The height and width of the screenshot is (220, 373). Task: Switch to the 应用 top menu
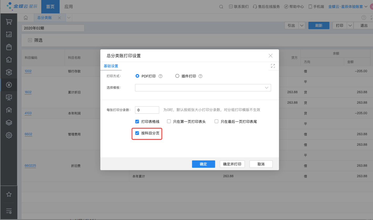pyautogui.click(x=69, y=7)
